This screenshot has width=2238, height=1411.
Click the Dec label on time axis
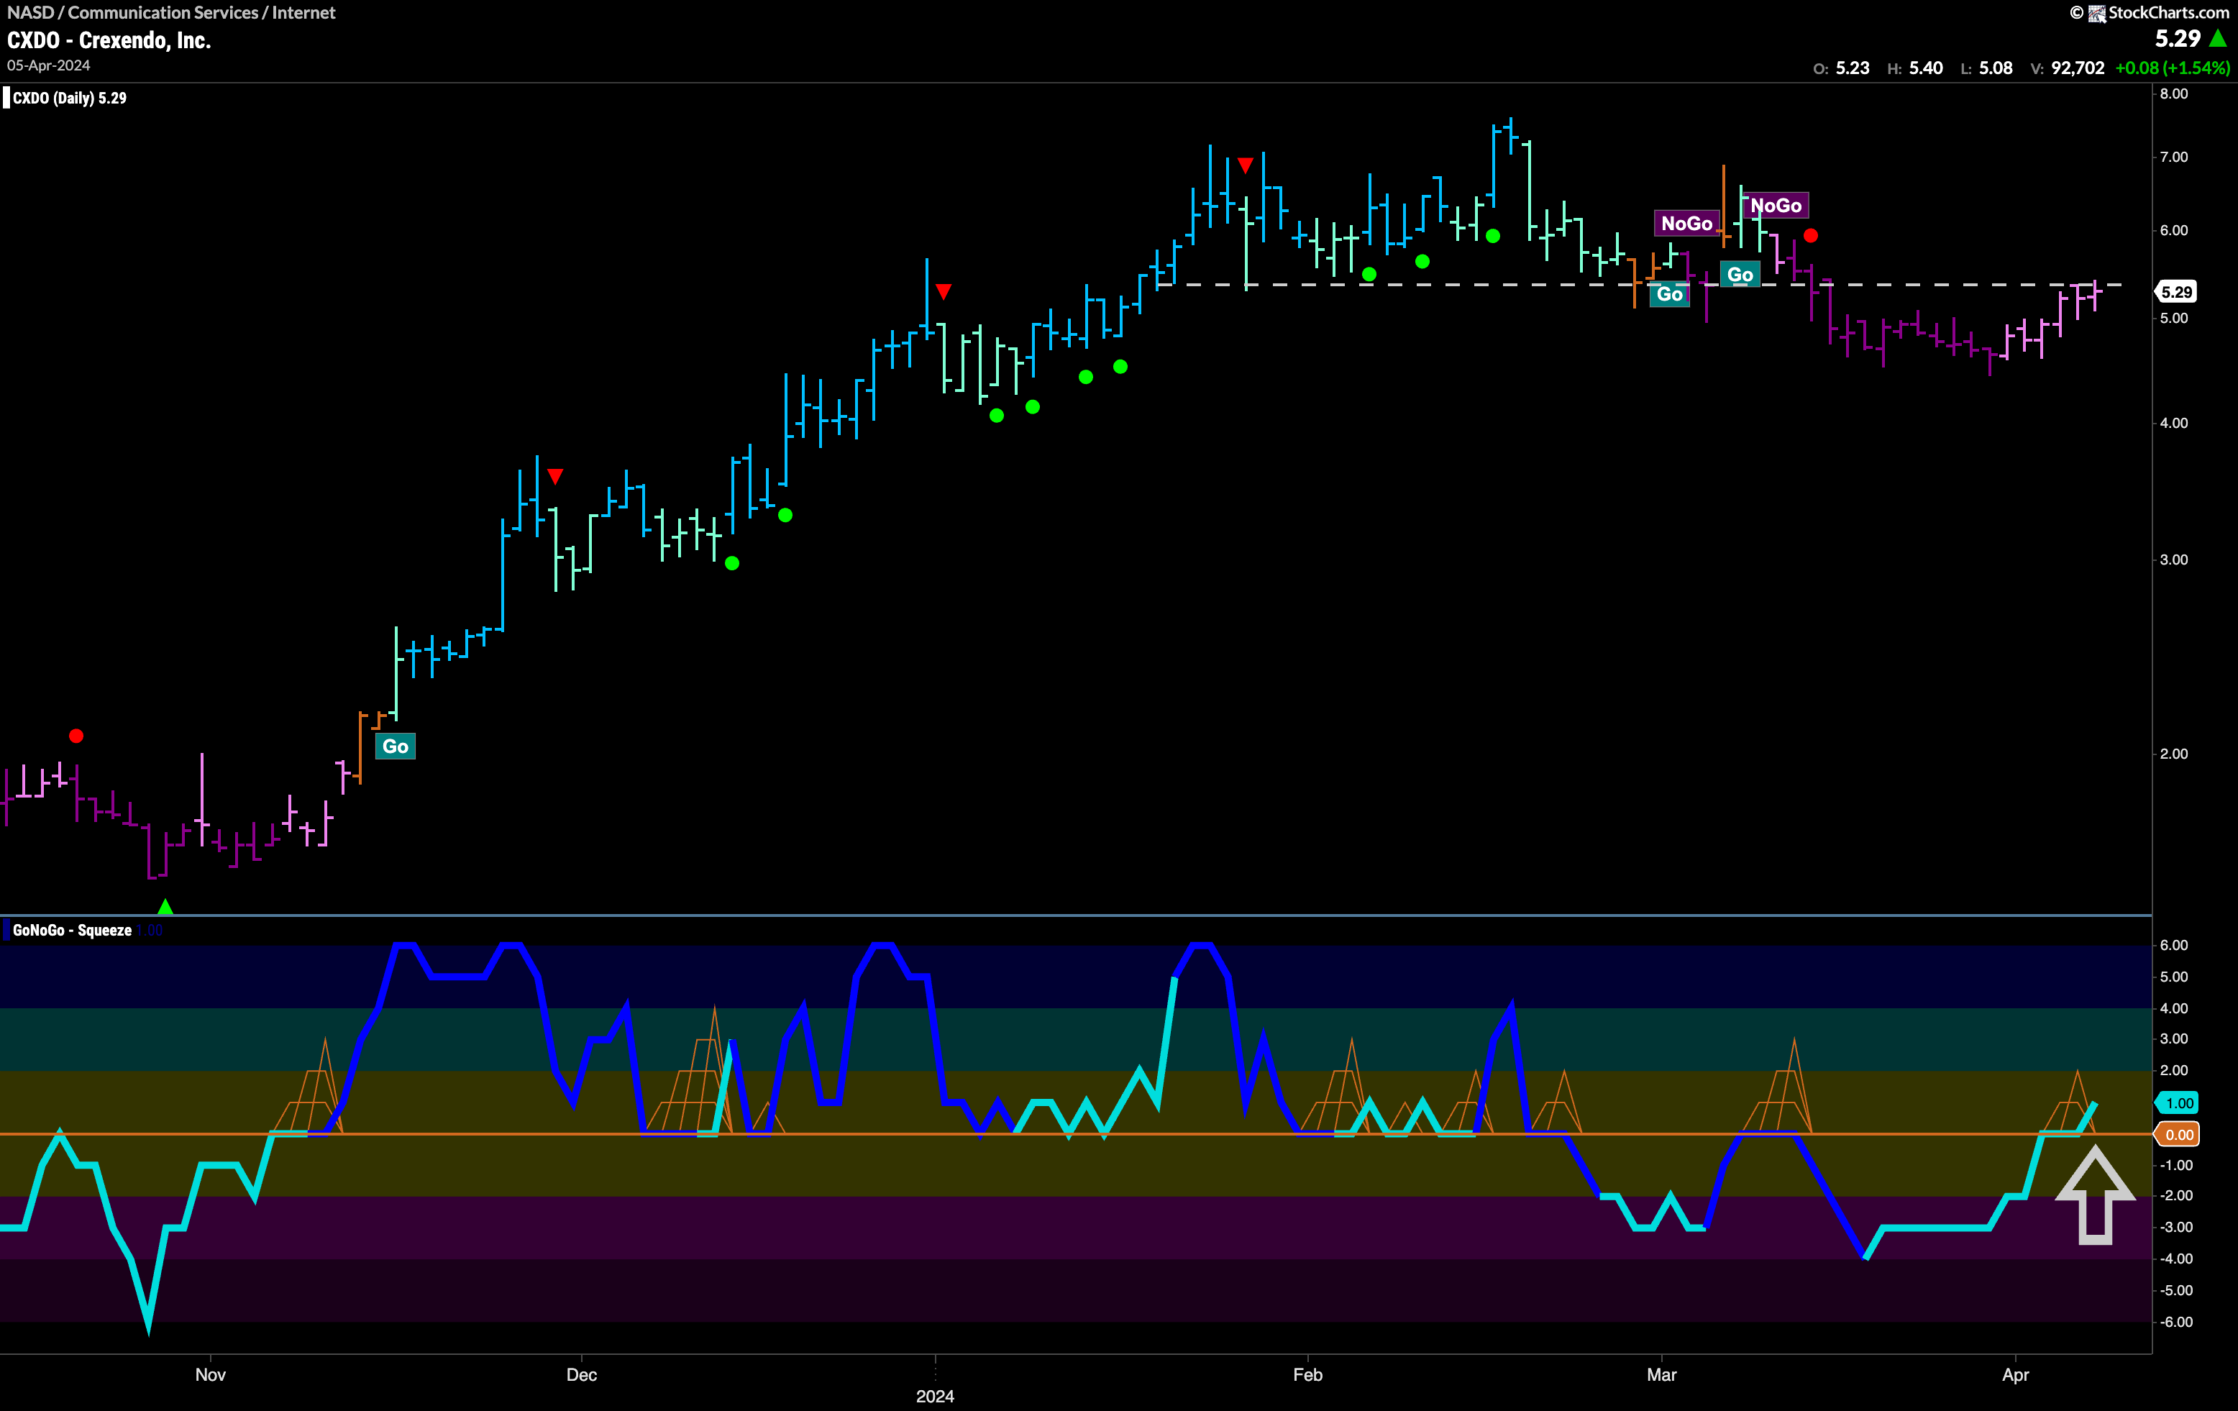[582, 1375]
